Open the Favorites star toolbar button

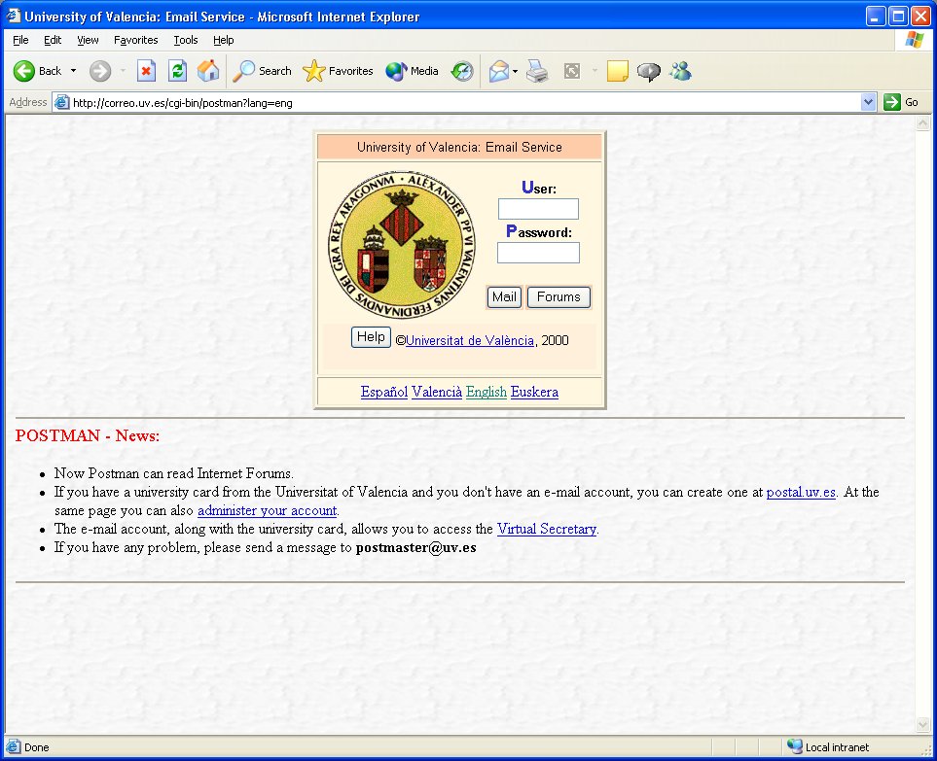[x=339, y=71]
